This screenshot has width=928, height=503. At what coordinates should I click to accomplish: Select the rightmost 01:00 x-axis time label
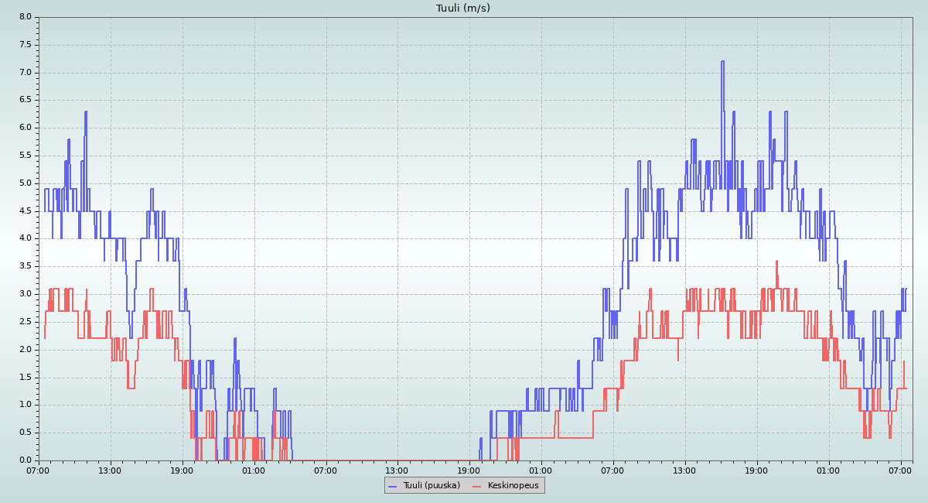click(828, 470)
